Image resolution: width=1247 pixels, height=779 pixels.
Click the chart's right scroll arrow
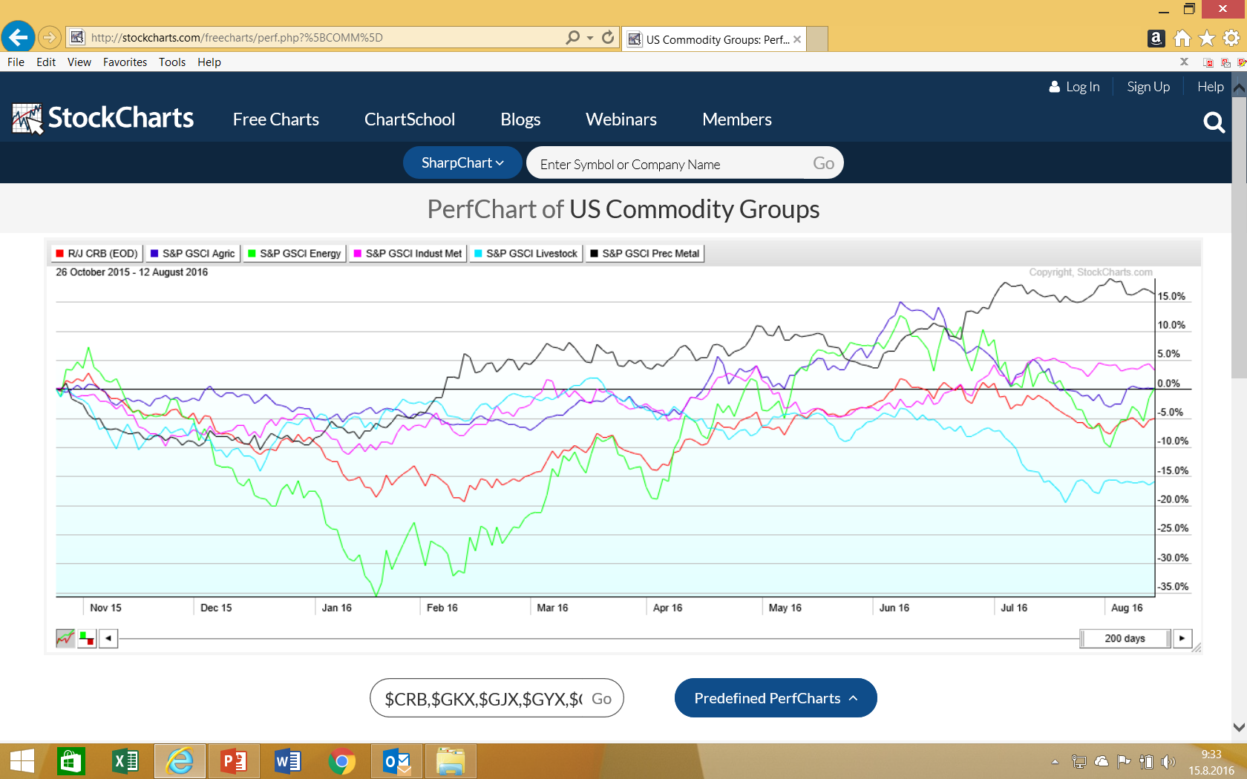coord(1182,638)
